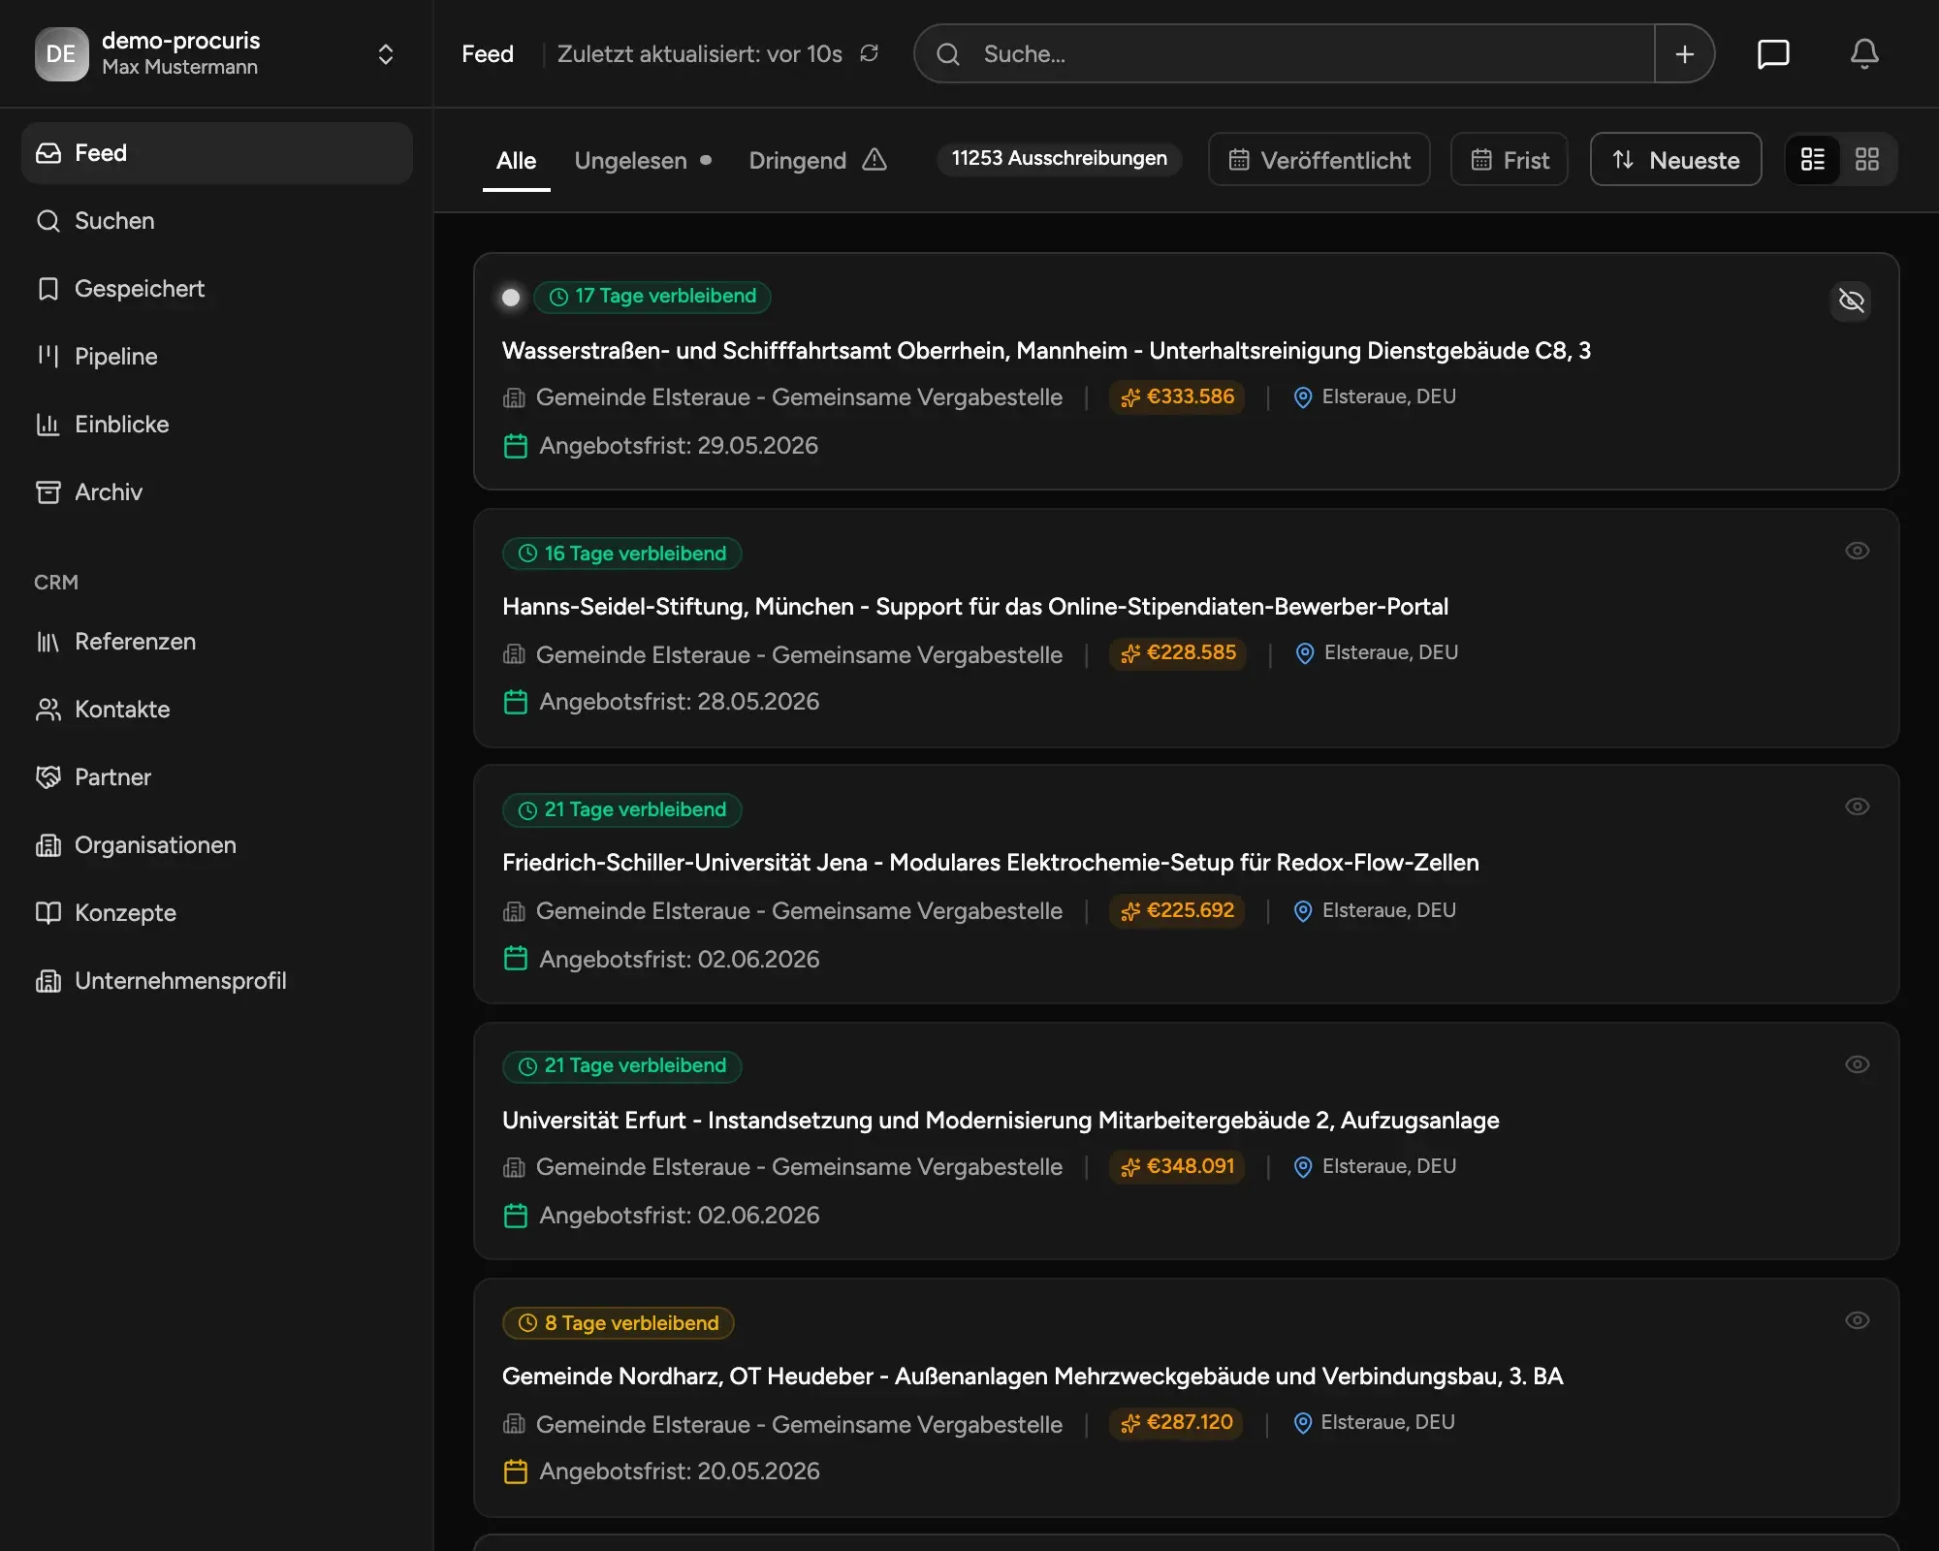Go to Konzepte

point(217,913)
